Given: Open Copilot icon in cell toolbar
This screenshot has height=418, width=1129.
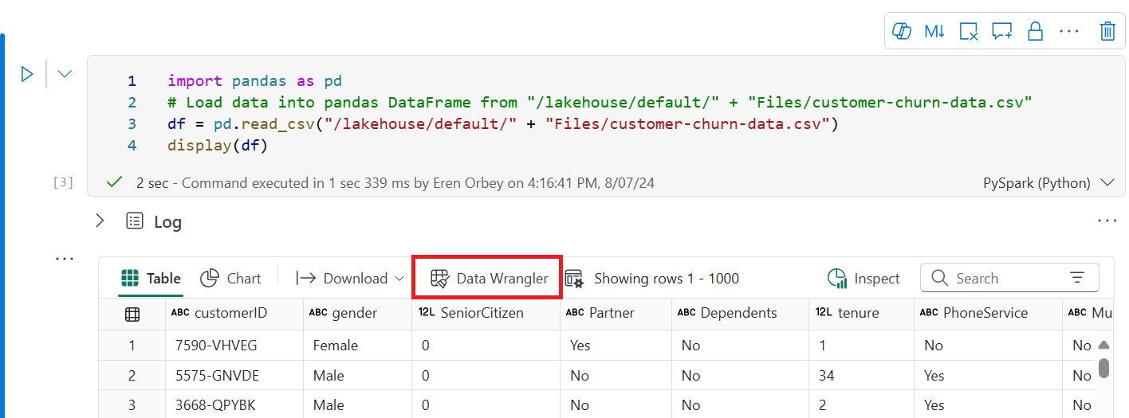Looking at the screenshot, I should 902,31.
